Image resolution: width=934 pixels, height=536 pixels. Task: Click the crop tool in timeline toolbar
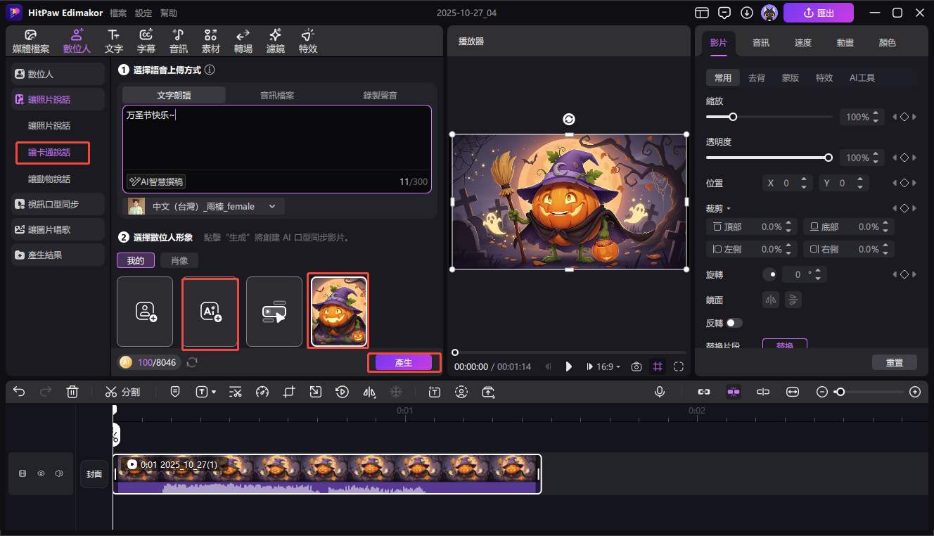(289, 392)
